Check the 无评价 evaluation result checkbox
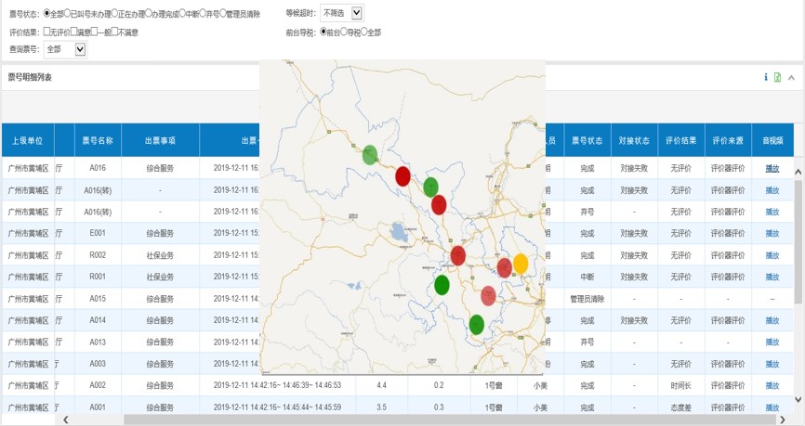The width and height of the screenshot is (805, 426). (x=48, y=32)
